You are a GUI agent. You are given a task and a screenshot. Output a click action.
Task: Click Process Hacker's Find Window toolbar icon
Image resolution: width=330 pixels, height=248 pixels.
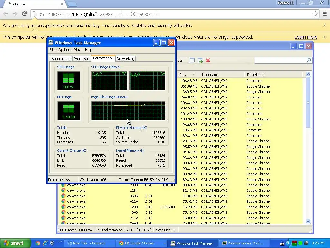point(192,60)
